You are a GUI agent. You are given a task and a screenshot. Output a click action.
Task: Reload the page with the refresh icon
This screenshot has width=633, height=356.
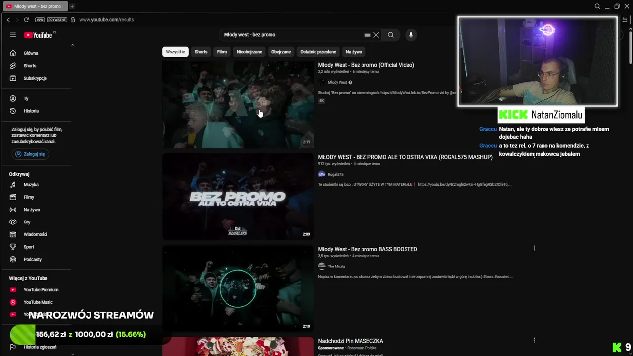click(x=26, y=20)
